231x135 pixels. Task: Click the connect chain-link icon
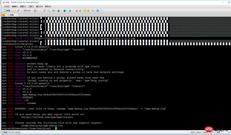(x=18, y=11)
